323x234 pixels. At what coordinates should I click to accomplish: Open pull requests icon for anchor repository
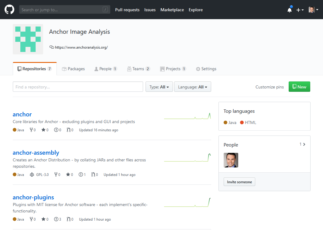point(68,130)
